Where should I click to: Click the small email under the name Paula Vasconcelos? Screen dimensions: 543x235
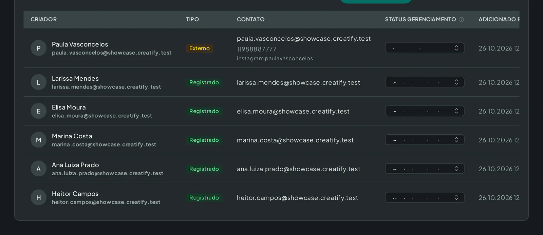[112, 53]
